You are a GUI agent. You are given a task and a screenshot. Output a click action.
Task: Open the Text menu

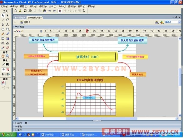[52, 7]
